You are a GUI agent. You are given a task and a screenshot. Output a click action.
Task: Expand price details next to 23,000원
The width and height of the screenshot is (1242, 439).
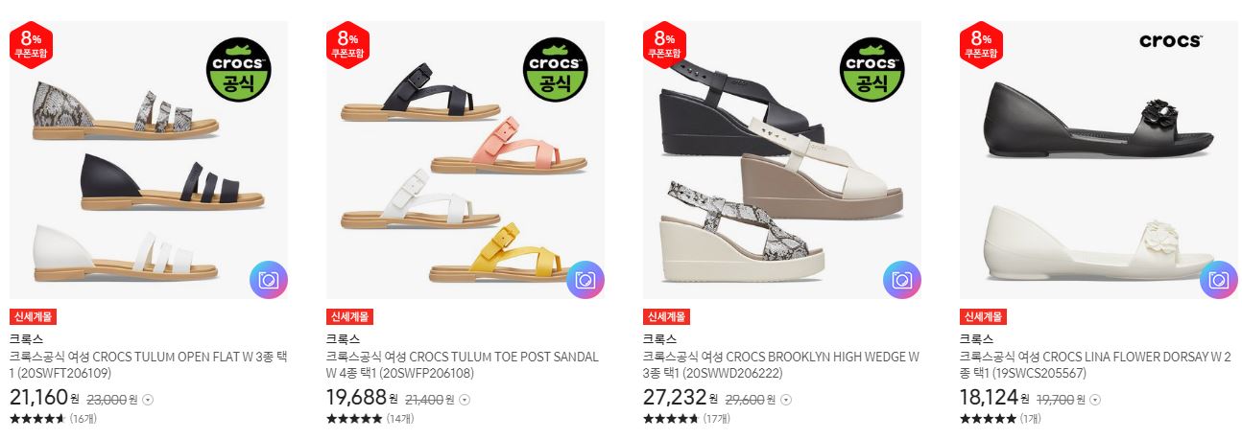[x=148, y=400]
